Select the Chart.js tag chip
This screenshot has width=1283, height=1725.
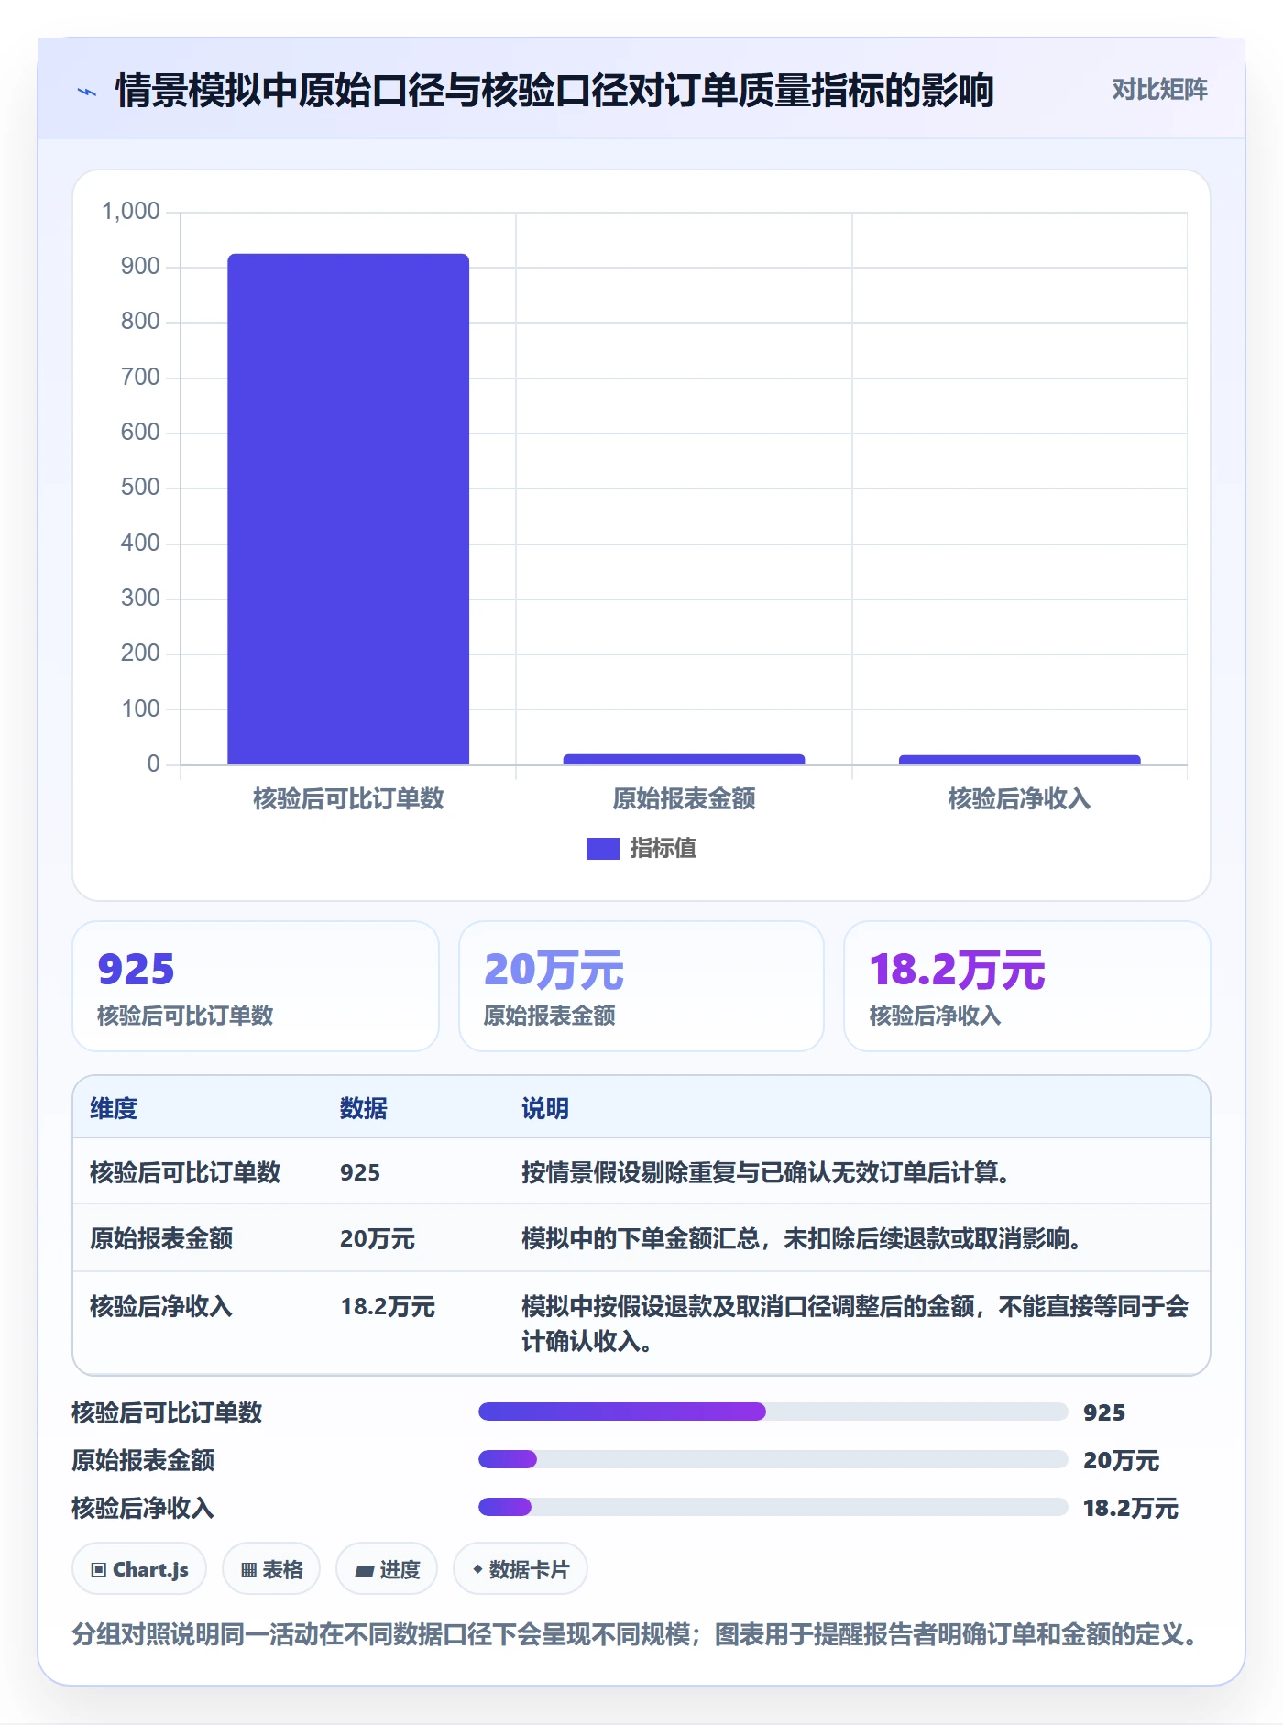pos(139,1569)
